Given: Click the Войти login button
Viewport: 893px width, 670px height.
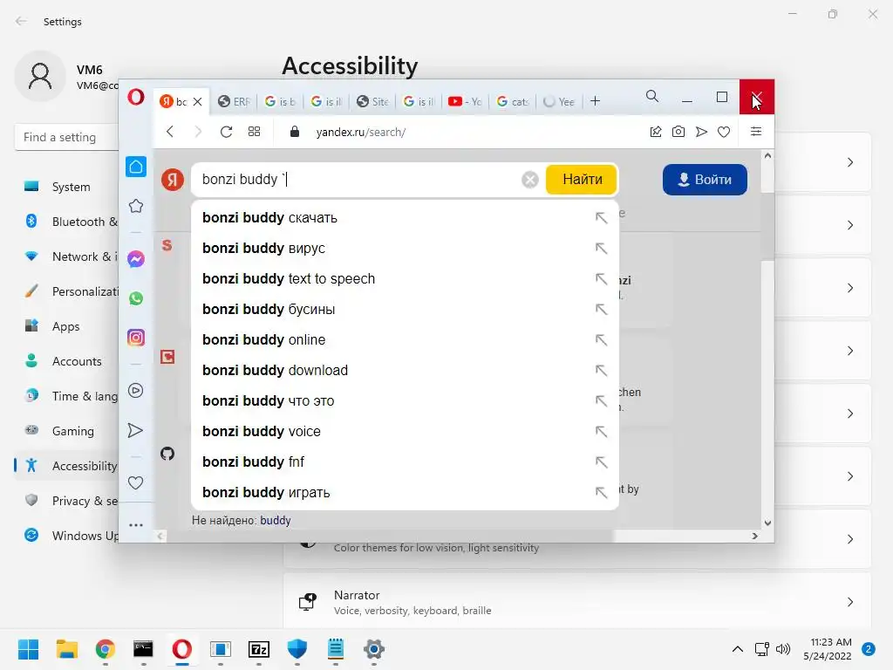Looking at the screenshot, I should (705, 180).
